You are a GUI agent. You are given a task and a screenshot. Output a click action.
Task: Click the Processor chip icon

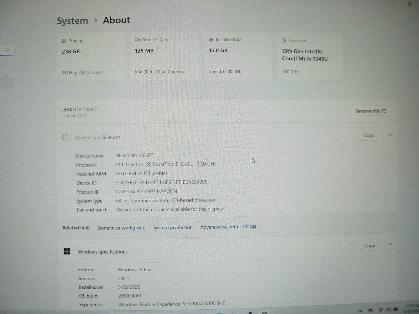(x=284, y=41)
